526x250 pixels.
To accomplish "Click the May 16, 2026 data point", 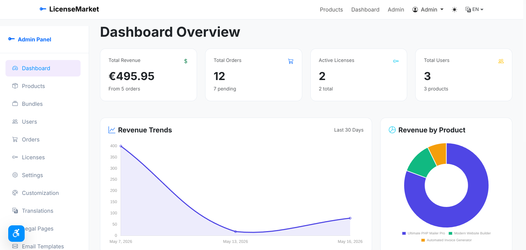I will 350,218.
